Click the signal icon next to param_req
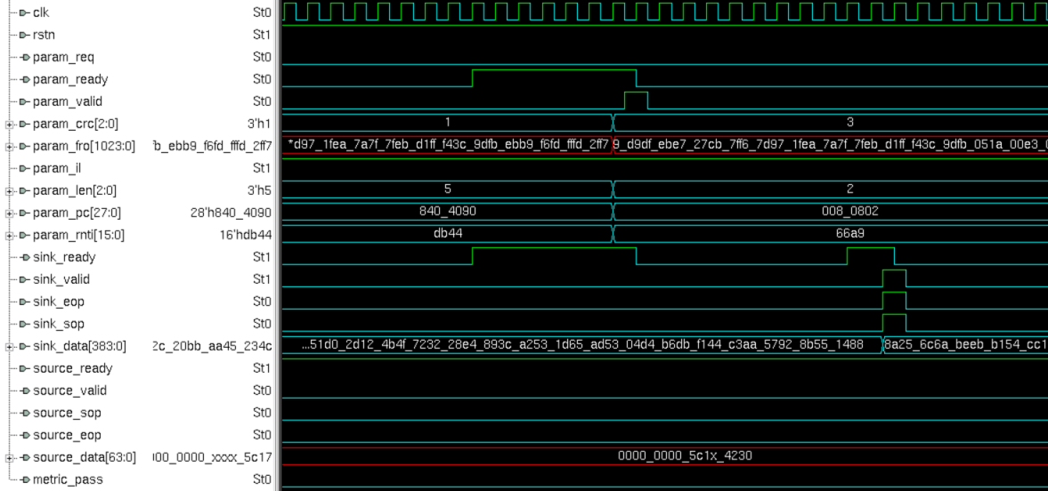This screenshot has width=1048, height=491. click(26, 58)
